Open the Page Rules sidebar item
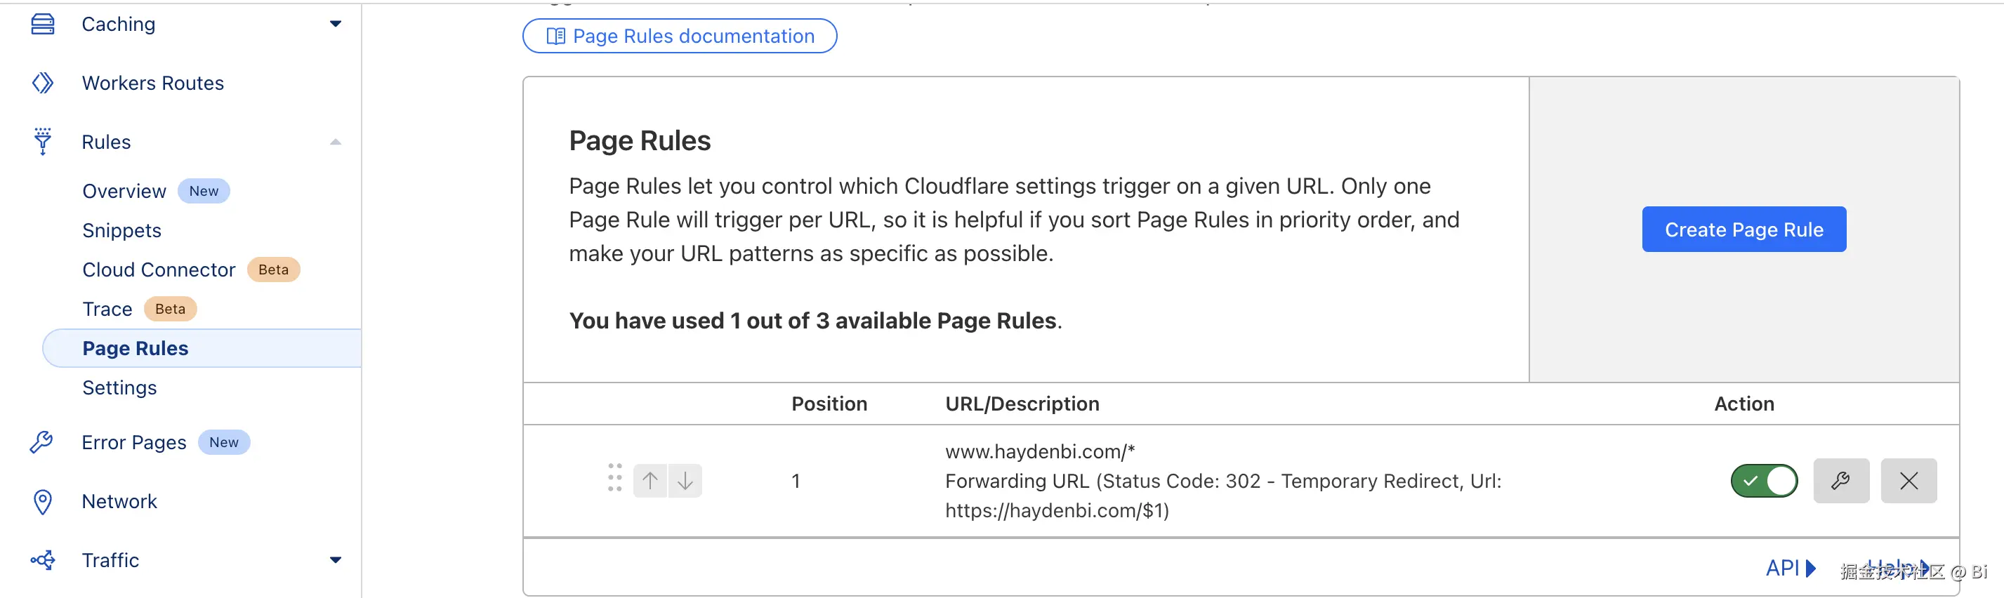Image resolution: width=2004 pixels, height=598 pixels. [136, 348]
